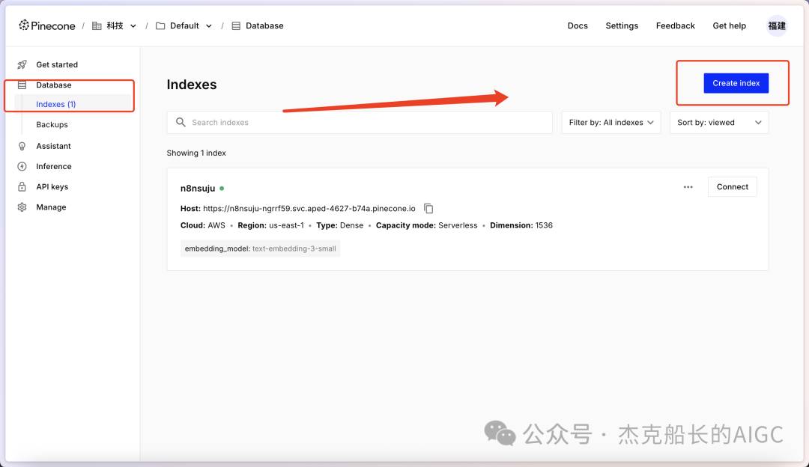809x467 pixels.
Task: Click the Capacity mode: Serverless value
Action: (427, 225)
